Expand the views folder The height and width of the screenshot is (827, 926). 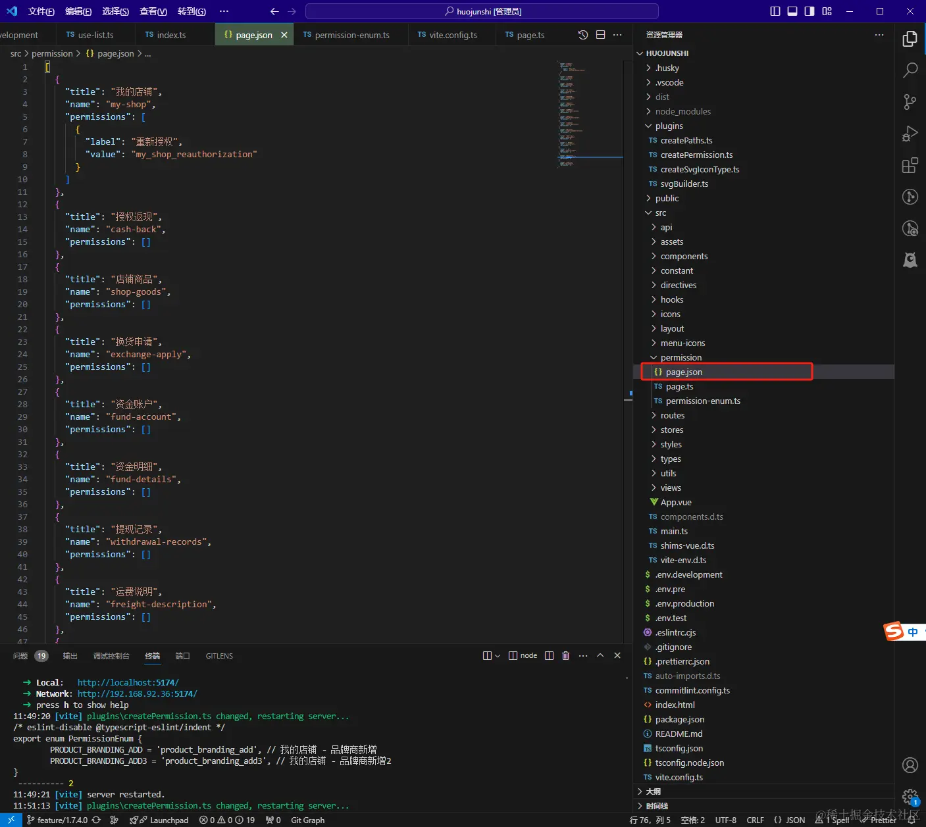click(763, 488)
